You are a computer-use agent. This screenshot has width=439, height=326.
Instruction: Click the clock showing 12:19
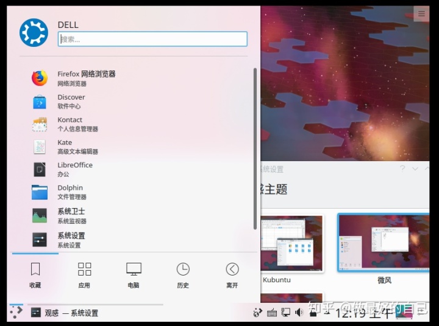click(x=364, y=313)
